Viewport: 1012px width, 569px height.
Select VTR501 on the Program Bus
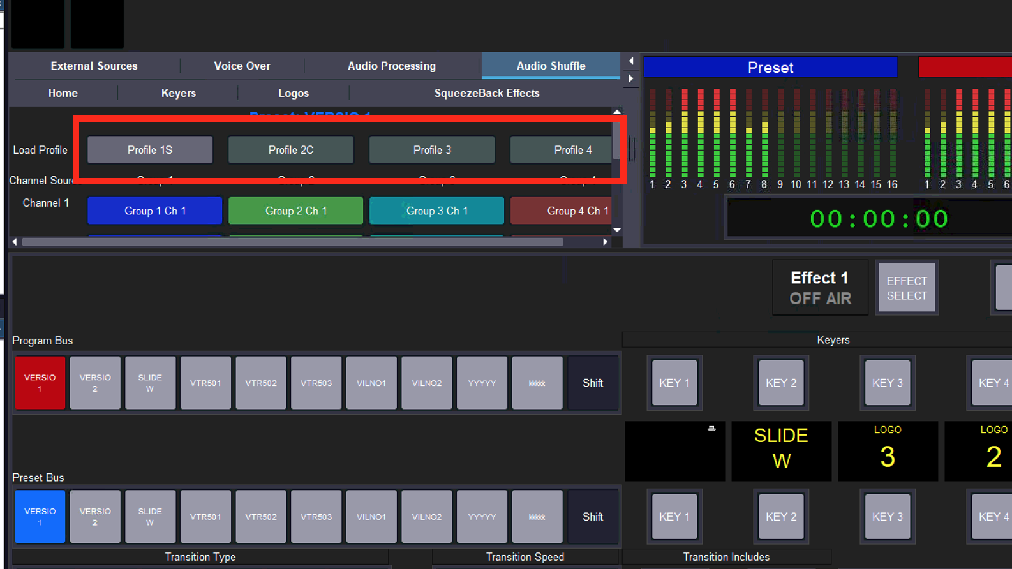[x=205, y=383]
